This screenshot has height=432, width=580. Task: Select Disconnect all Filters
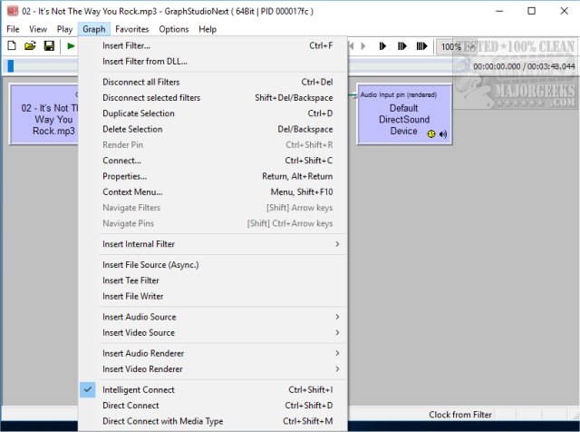213,82
